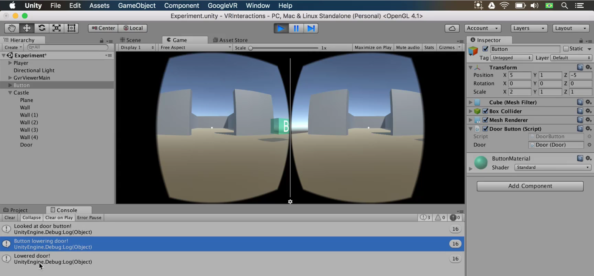This screenshot has width=594, height=276.
Task: Open Unity Cloud services
Action: coord(452,28)
